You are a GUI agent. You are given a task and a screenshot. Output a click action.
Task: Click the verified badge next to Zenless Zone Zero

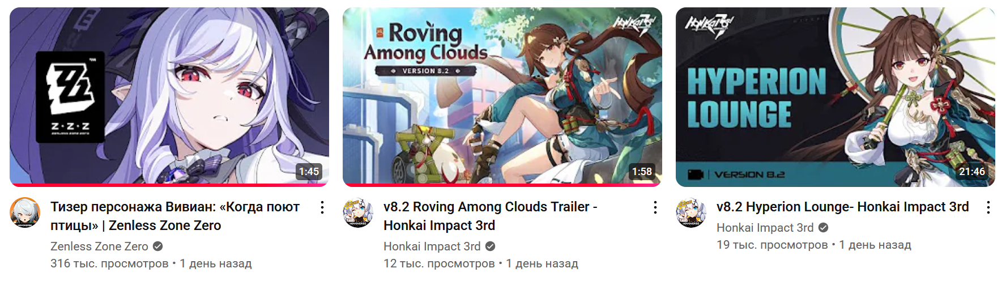coord(158,246)
